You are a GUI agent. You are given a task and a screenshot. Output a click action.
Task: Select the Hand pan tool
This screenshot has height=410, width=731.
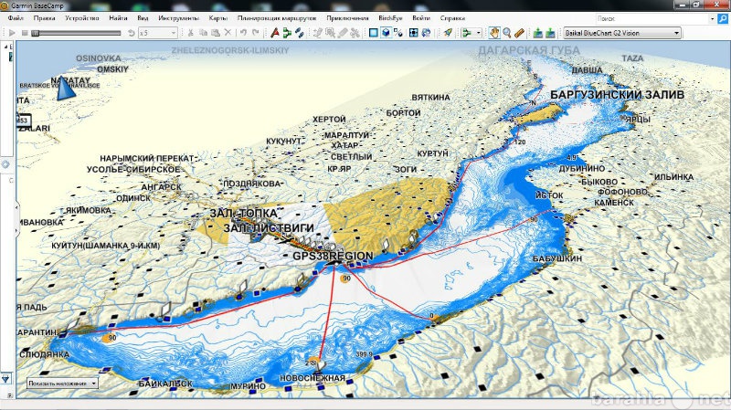tap(494, 33)
